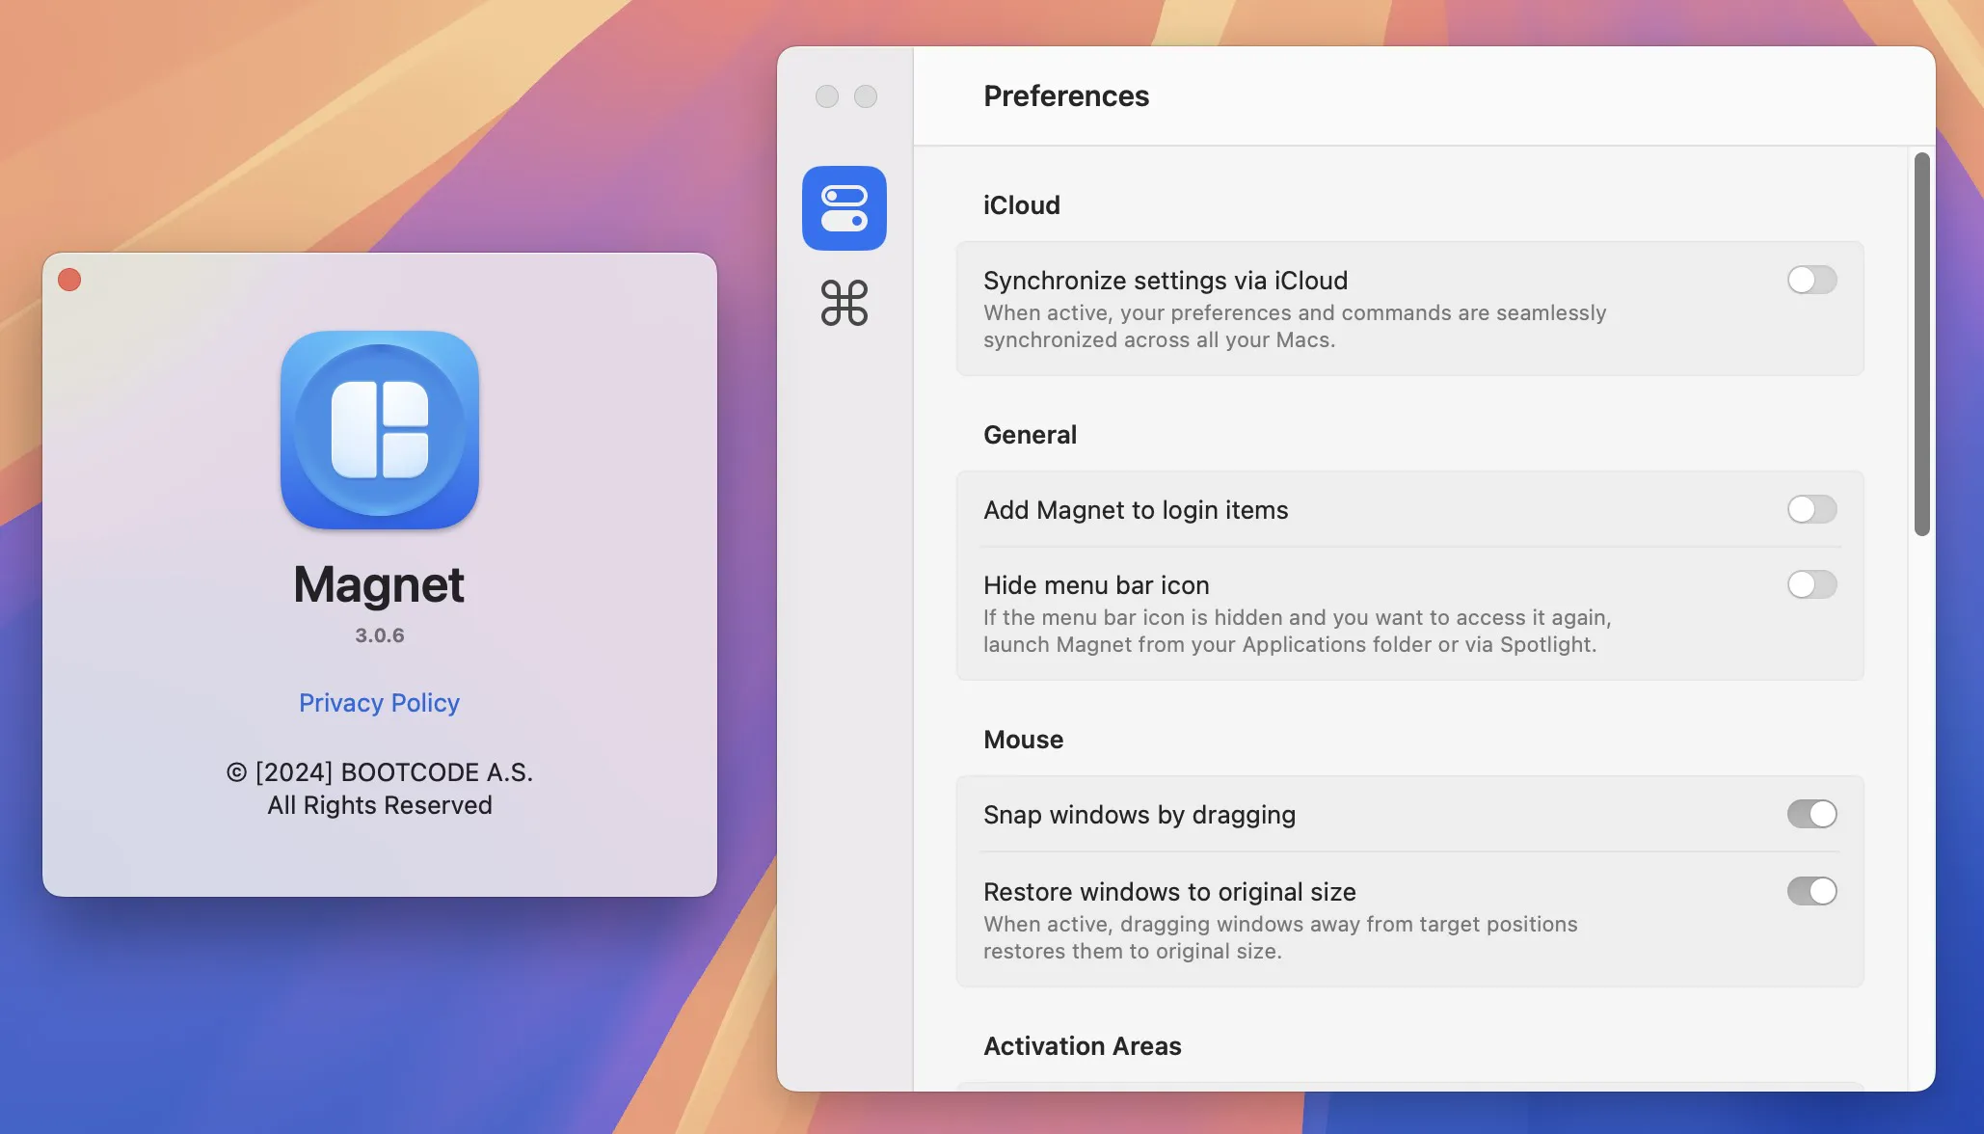
Task: Turn off Restore windows to original size
Action: click(1811, 891)
